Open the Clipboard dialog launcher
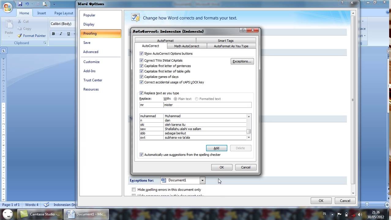Screen dimensions: 391x220 click(45, 43)
